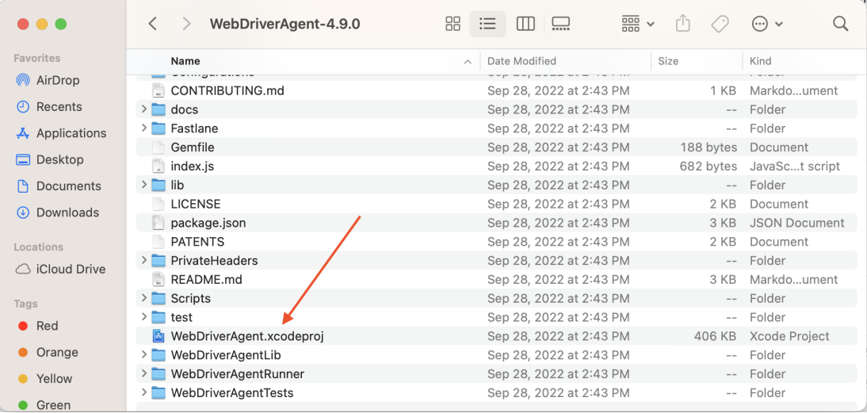Screen dimensions: 867x413
Task: Click the Edit Tags toolbar icon
Action: click(x=720, y=24)
